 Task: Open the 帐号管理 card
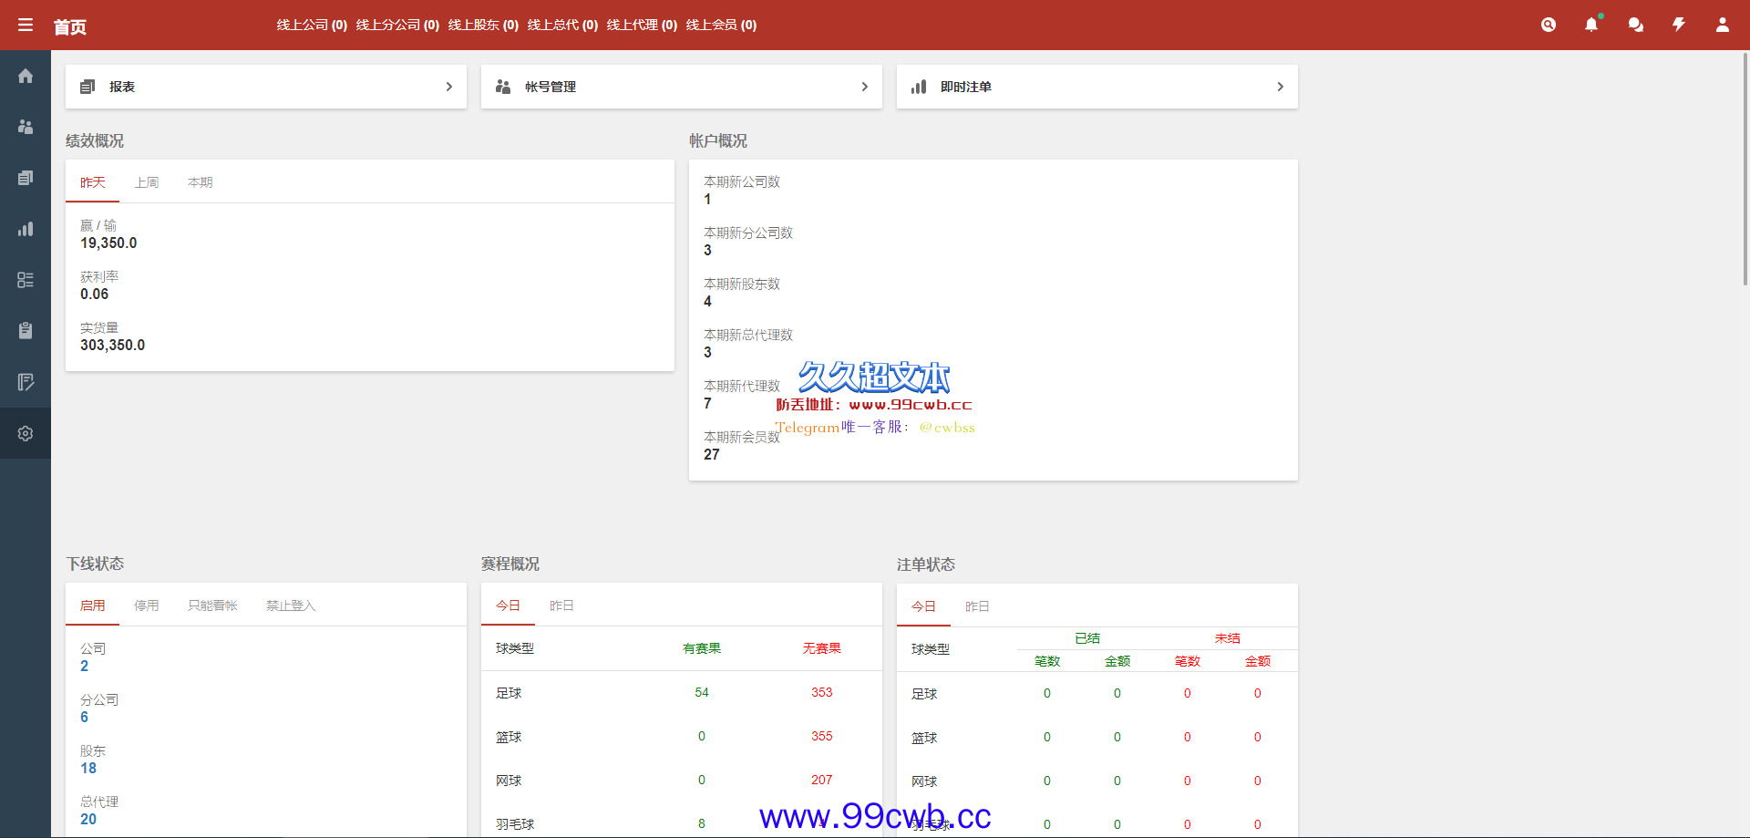pos(682,87)
